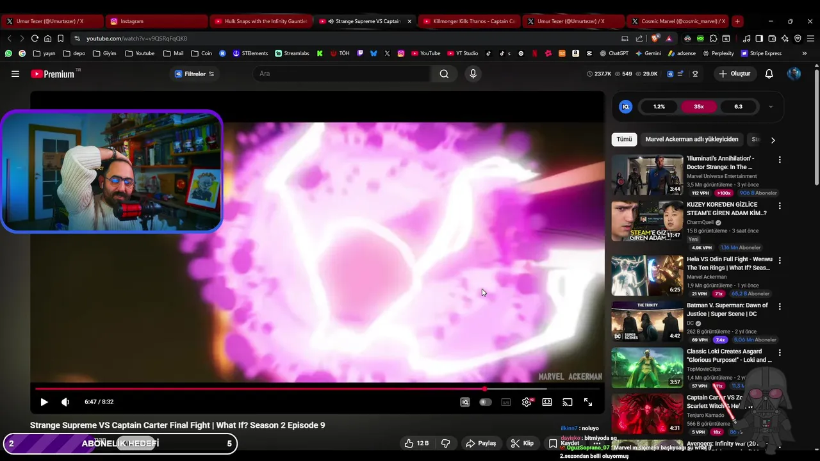The width and height of the screenshot is (820, 461).
Task: Switch the player to fullscreen
Action: click(588, 402)
